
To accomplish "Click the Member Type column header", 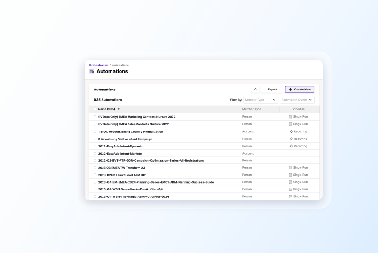I will coord(252,109).
